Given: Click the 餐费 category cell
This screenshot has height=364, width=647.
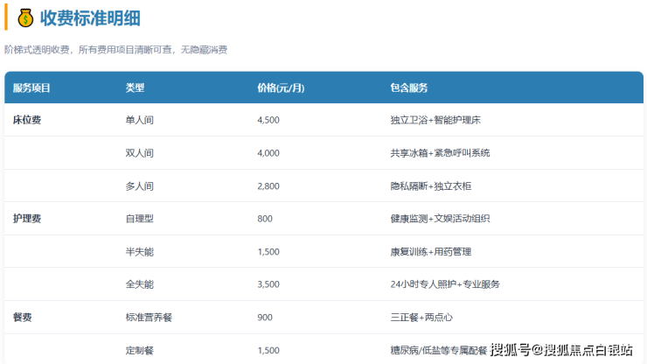Looking at the screenshot, I should pos(22,317).
